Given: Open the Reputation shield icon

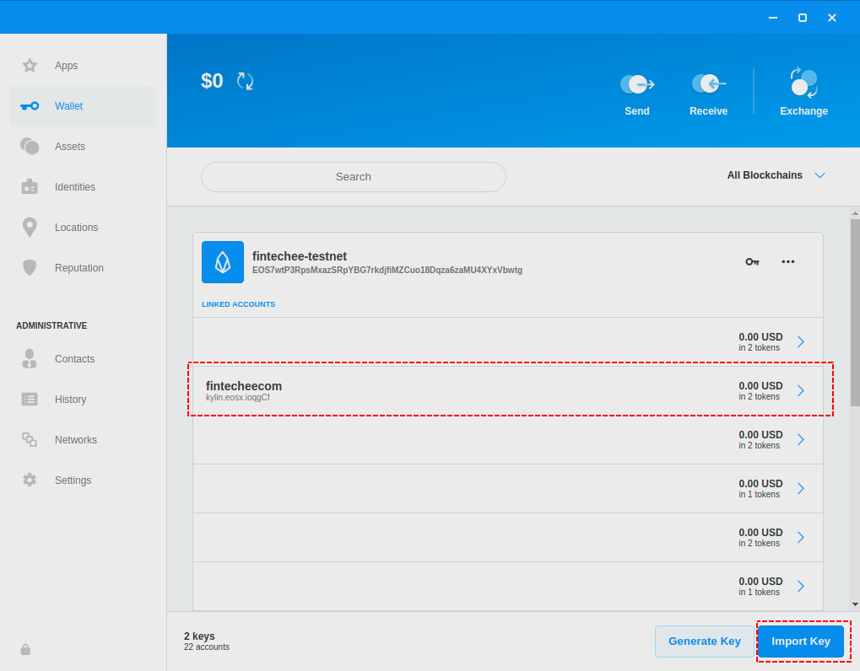Looking at the screenshot, I should point(30,268).
